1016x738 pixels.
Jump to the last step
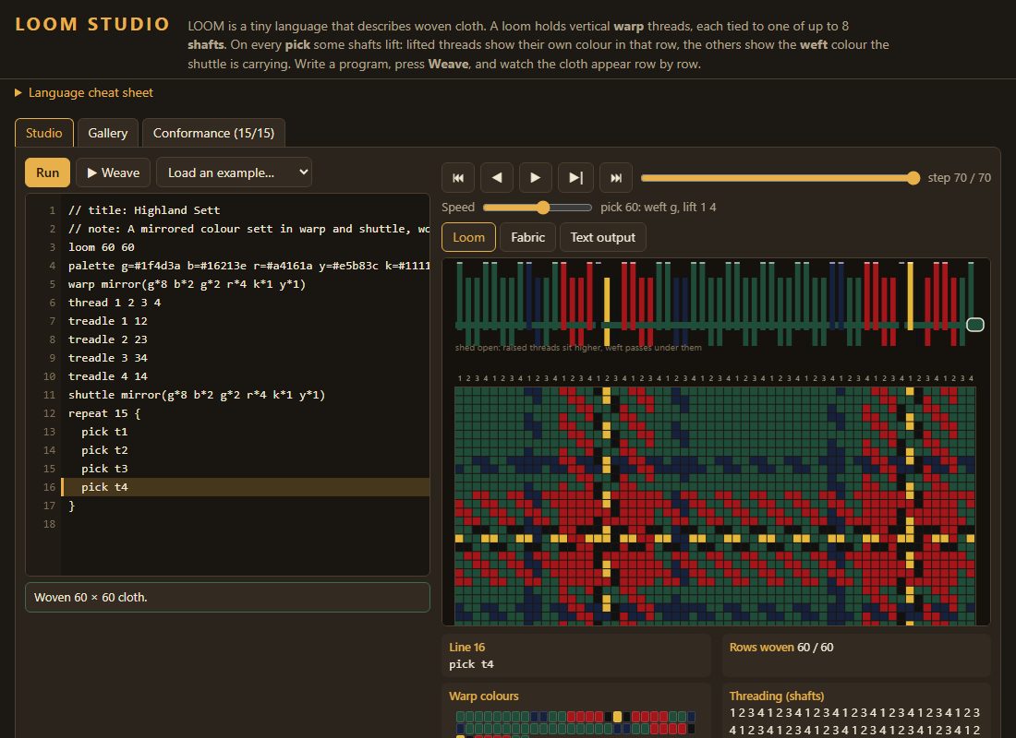click(x=615, y=177)
